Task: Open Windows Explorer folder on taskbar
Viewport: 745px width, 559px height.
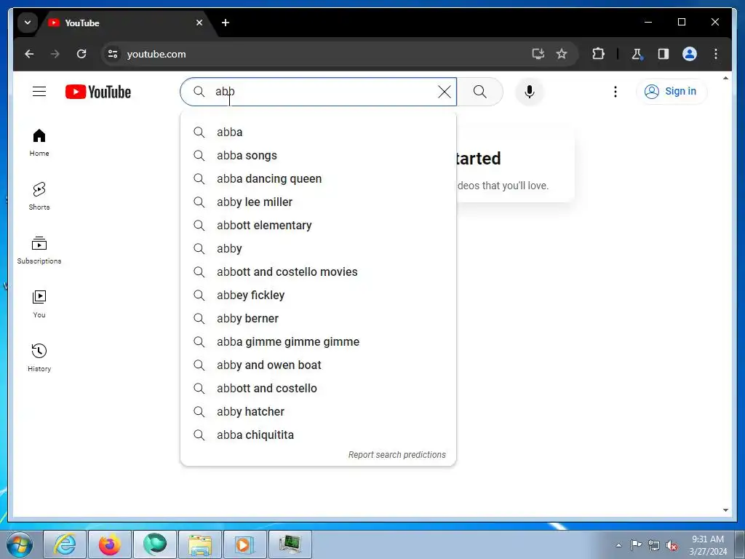Action: [200, 544]
